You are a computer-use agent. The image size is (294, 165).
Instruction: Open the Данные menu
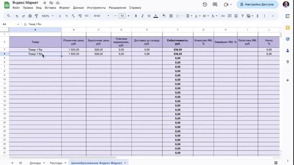tap(79, 8)
